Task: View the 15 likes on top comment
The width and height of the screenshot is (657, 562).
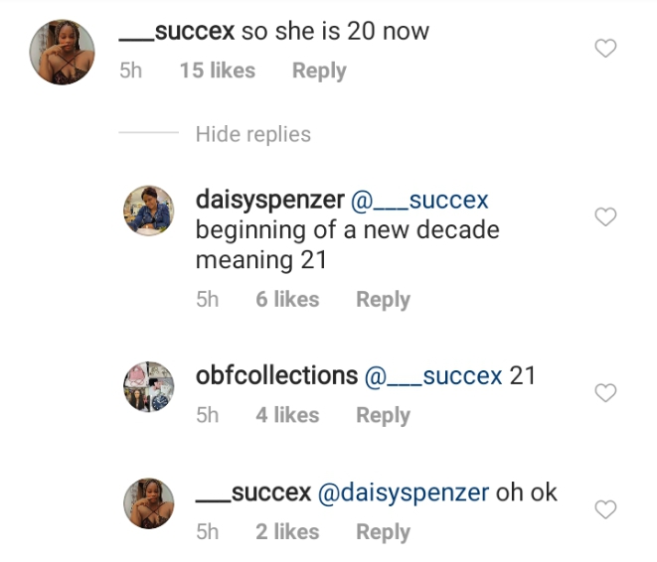Action: point(217,70)
